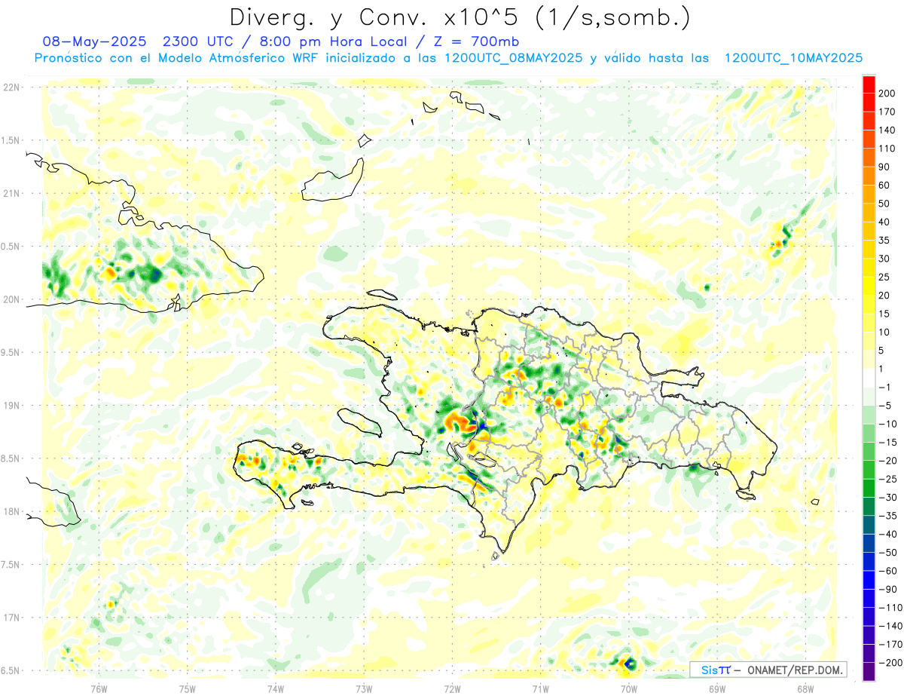Click the '20N' latitude label
This screenshot has height=699, width=904.
click(11, 299)
